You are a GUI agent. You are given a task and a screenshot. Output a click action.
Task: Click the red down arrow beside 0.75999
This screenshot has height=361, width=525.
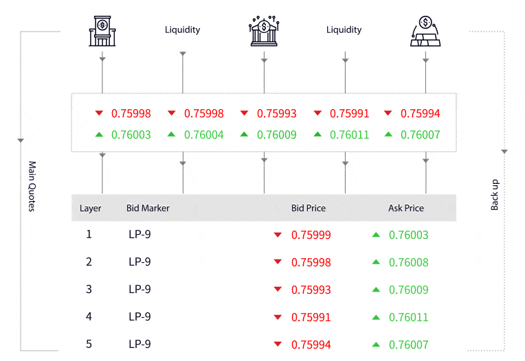[278, 235]
